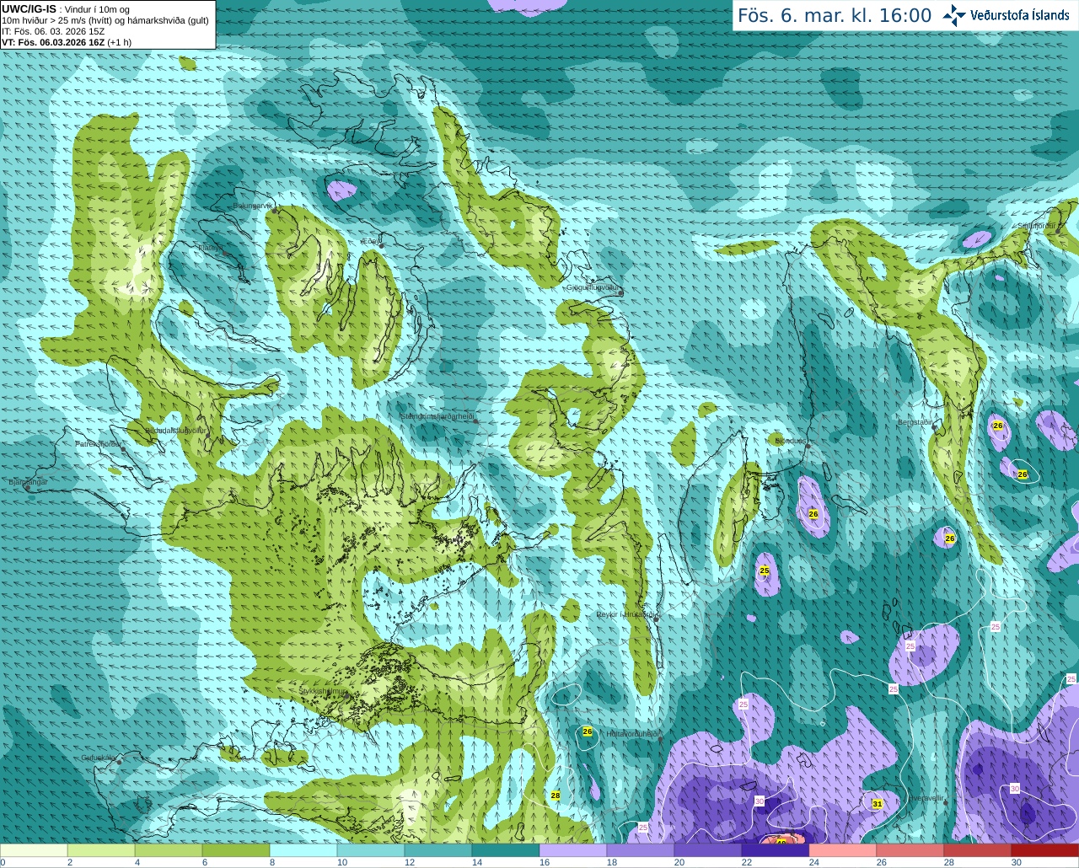Pick the 4–6 m/s green legend swatch

pyautogui.click(x=169, y=850)
